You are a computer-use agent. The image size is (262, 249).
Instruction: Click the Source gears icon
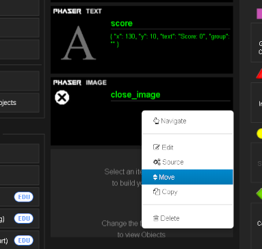click(157, 162)
